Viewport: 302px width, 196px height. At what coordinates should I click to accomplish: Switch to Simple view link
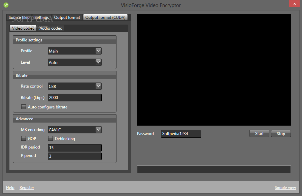(285, 188)
